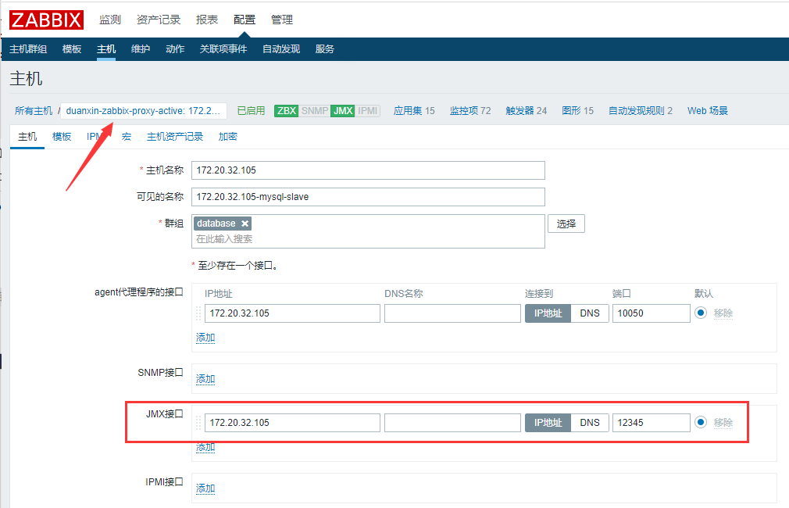Set agent interface connect-to IP地址
The image size is (789, 508).
pyautogui.click(x=548, y=313)
